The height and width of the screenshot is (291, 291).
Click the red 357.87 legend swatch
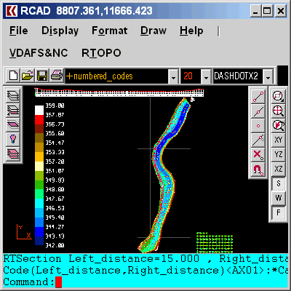[x=39, y=119]
